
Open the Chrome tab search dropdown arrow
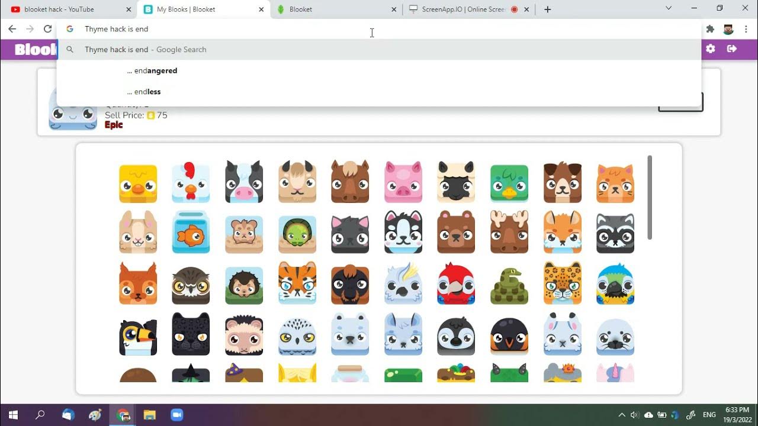[x=669, y=8]
